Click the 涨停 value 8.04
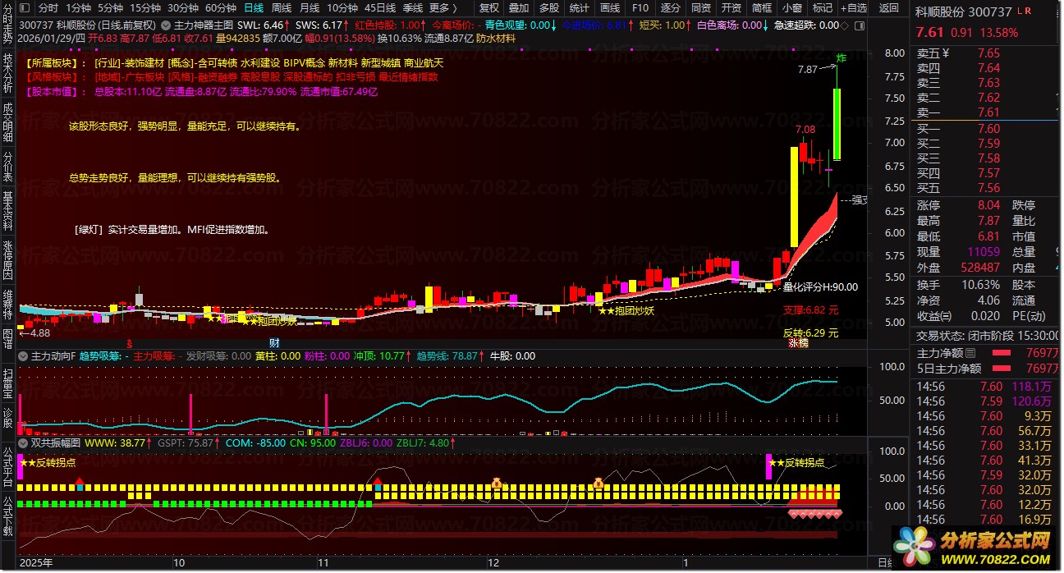This screenshot has width=1064, height=573. 988,205
